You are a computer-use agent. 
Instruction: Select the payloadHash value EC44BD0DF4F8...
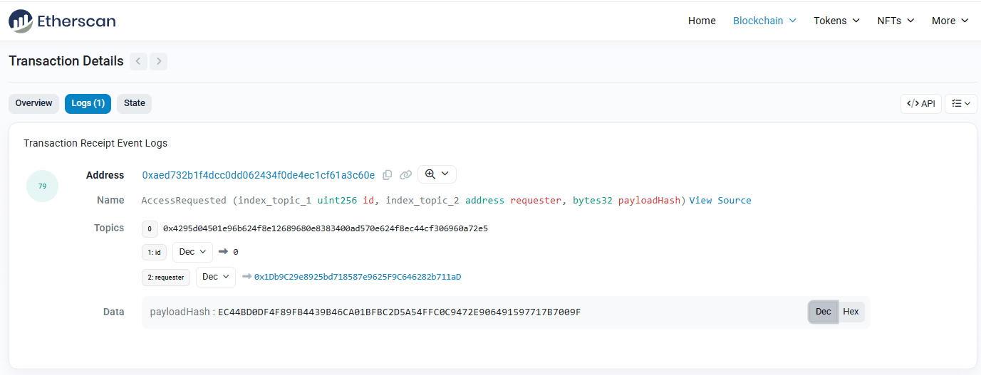click(400, 312)
